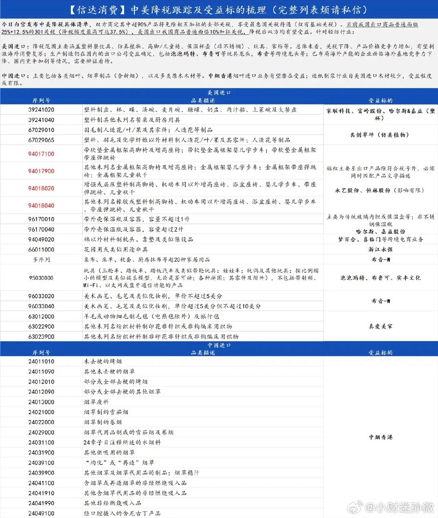Select the 中国进口 section header
This screenshot has width=438, height=518.
[x=219, y=345]
